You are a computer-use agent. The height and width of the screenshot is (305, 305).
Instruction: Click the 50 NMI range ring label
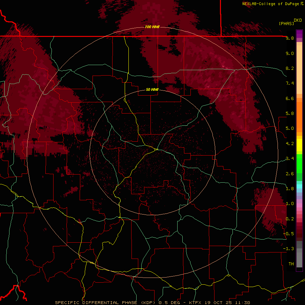click(152, 90)
